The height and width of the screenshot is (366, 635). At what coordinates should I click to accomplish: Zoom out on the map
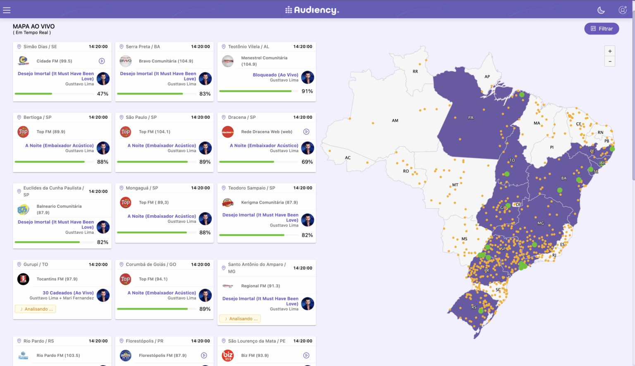point(610,62)
